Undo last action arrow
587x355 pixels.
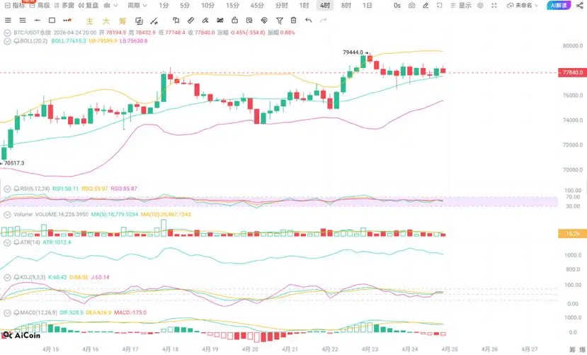[x=309, y=21]
